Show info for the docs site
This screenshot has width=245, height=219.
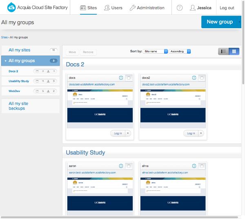(121, 78)
